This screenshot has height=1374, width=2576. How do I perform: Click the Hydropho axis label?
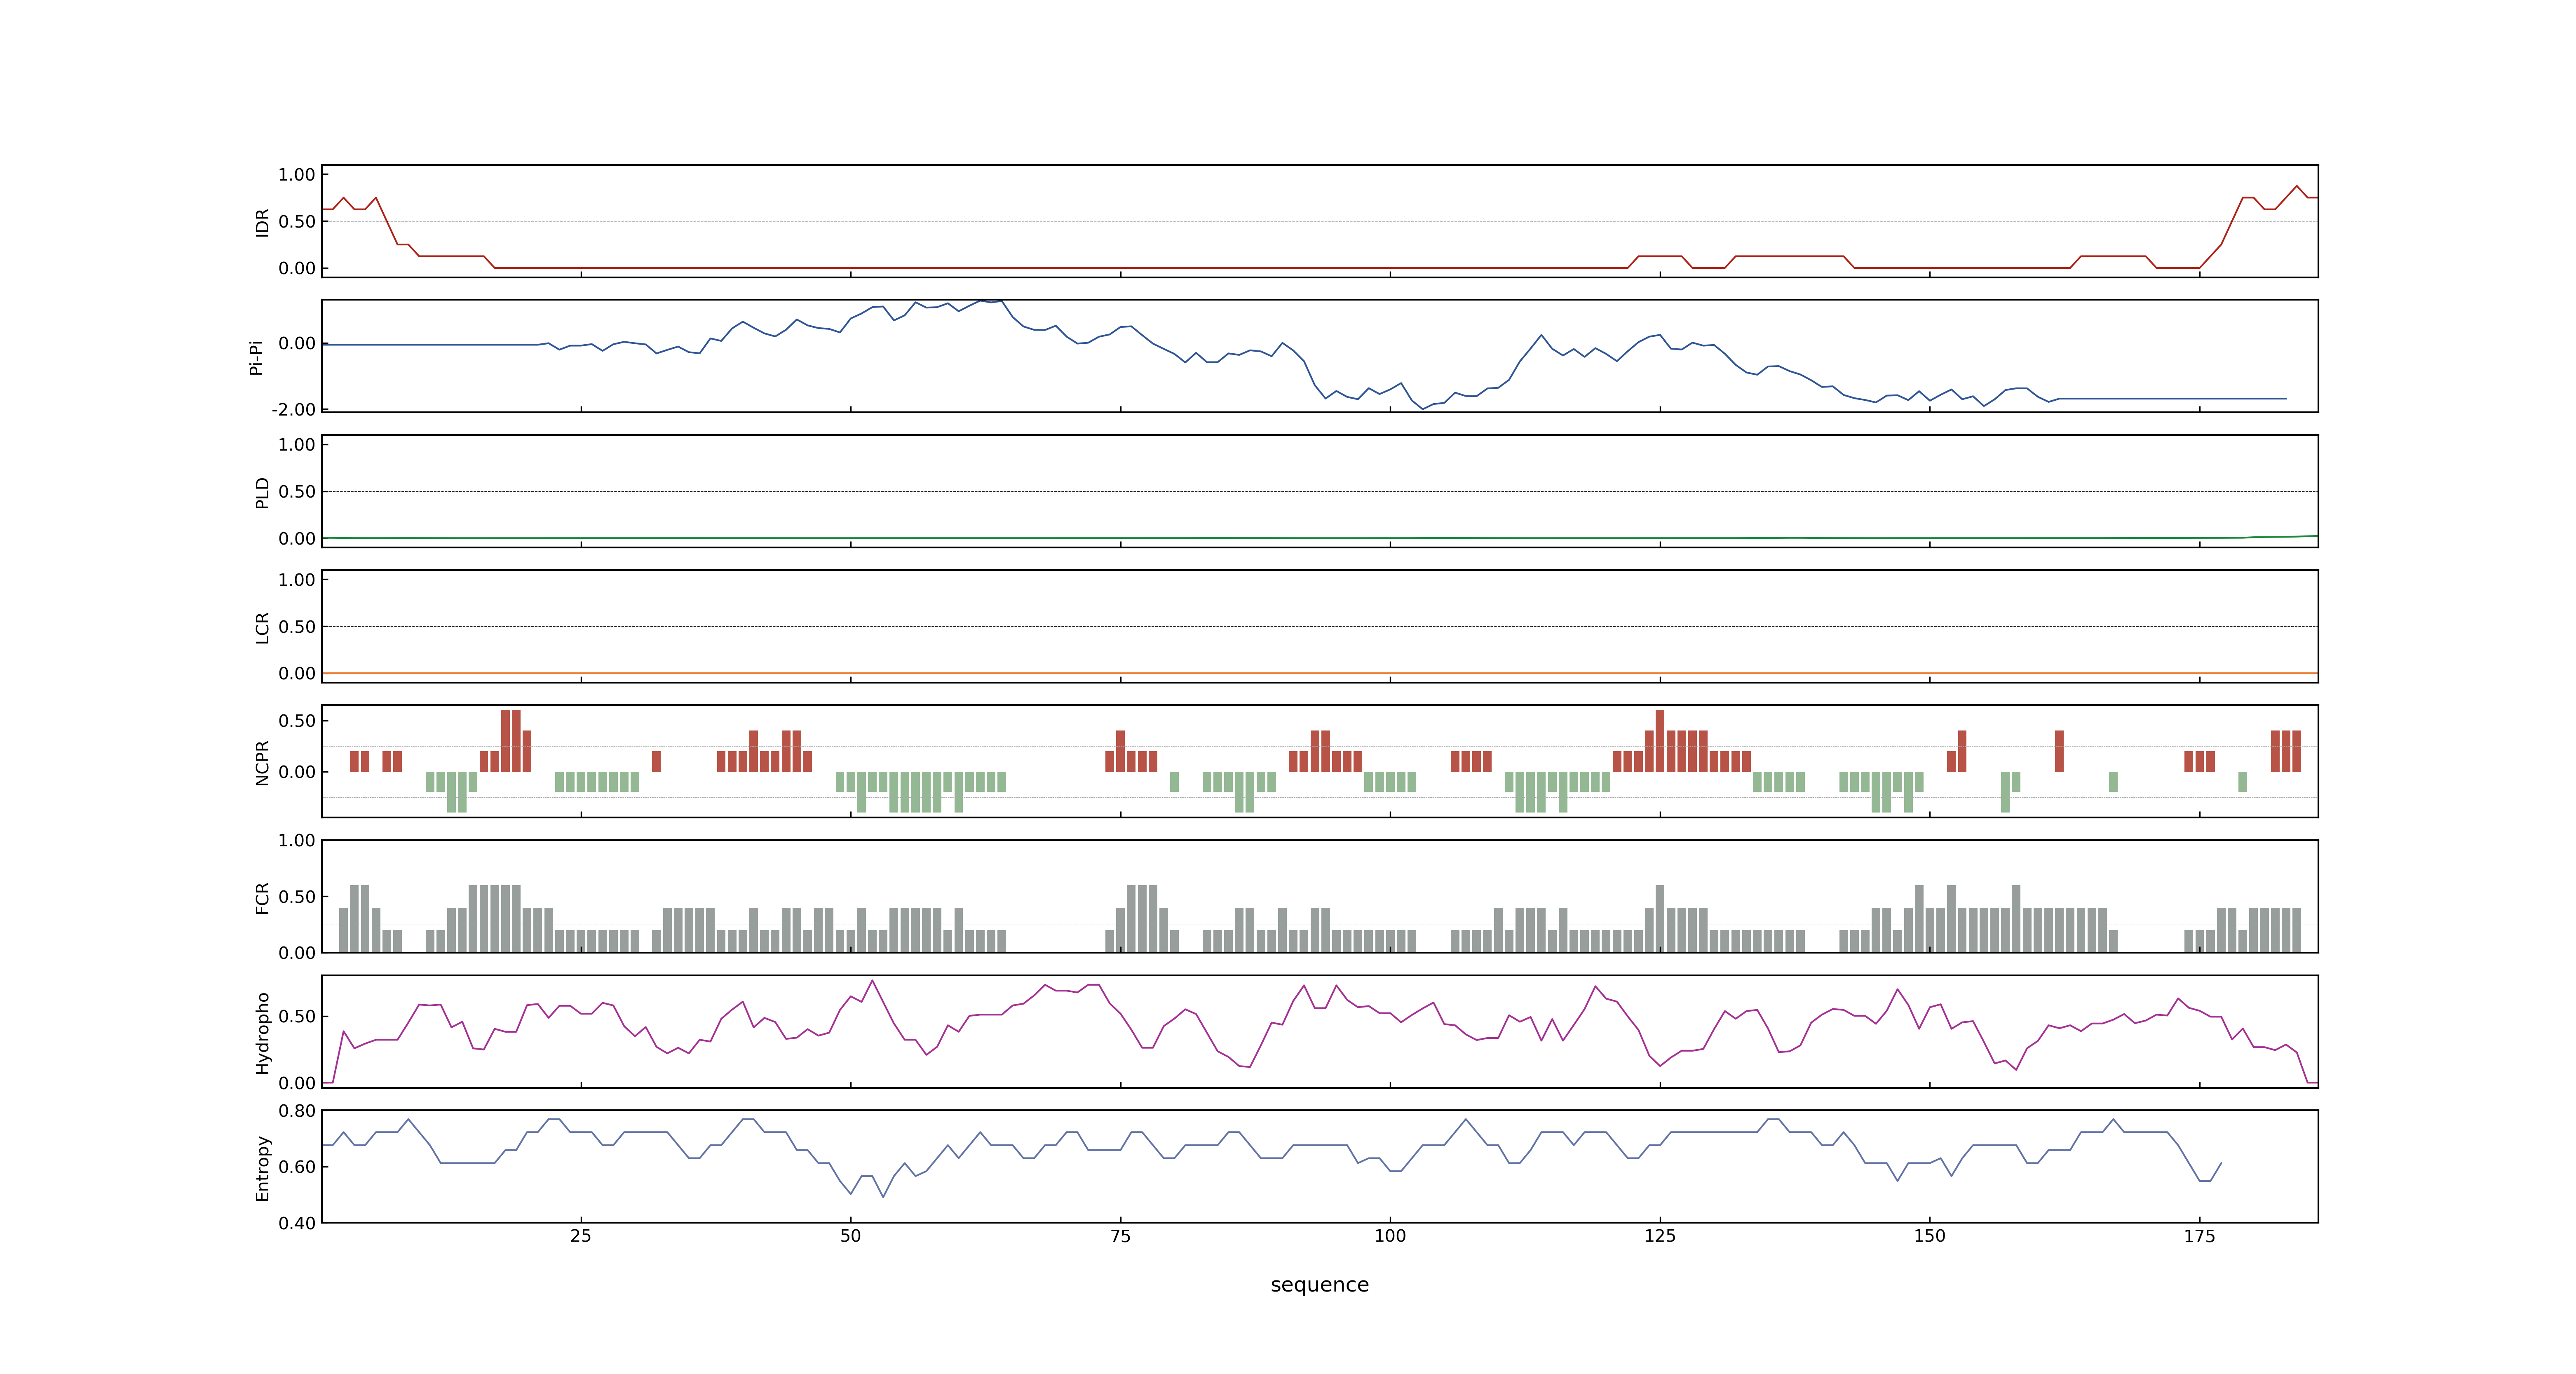tap(262, 1033)
